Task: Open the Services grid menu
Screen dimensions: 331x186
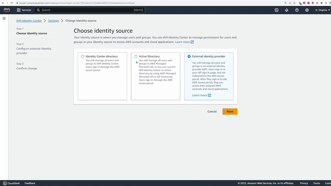Action: click(x=24, y=10)
